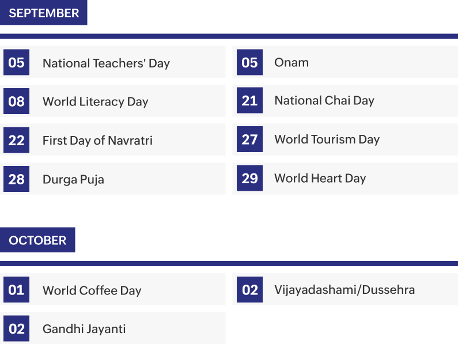Click the 21 date badge

point(249,100)
